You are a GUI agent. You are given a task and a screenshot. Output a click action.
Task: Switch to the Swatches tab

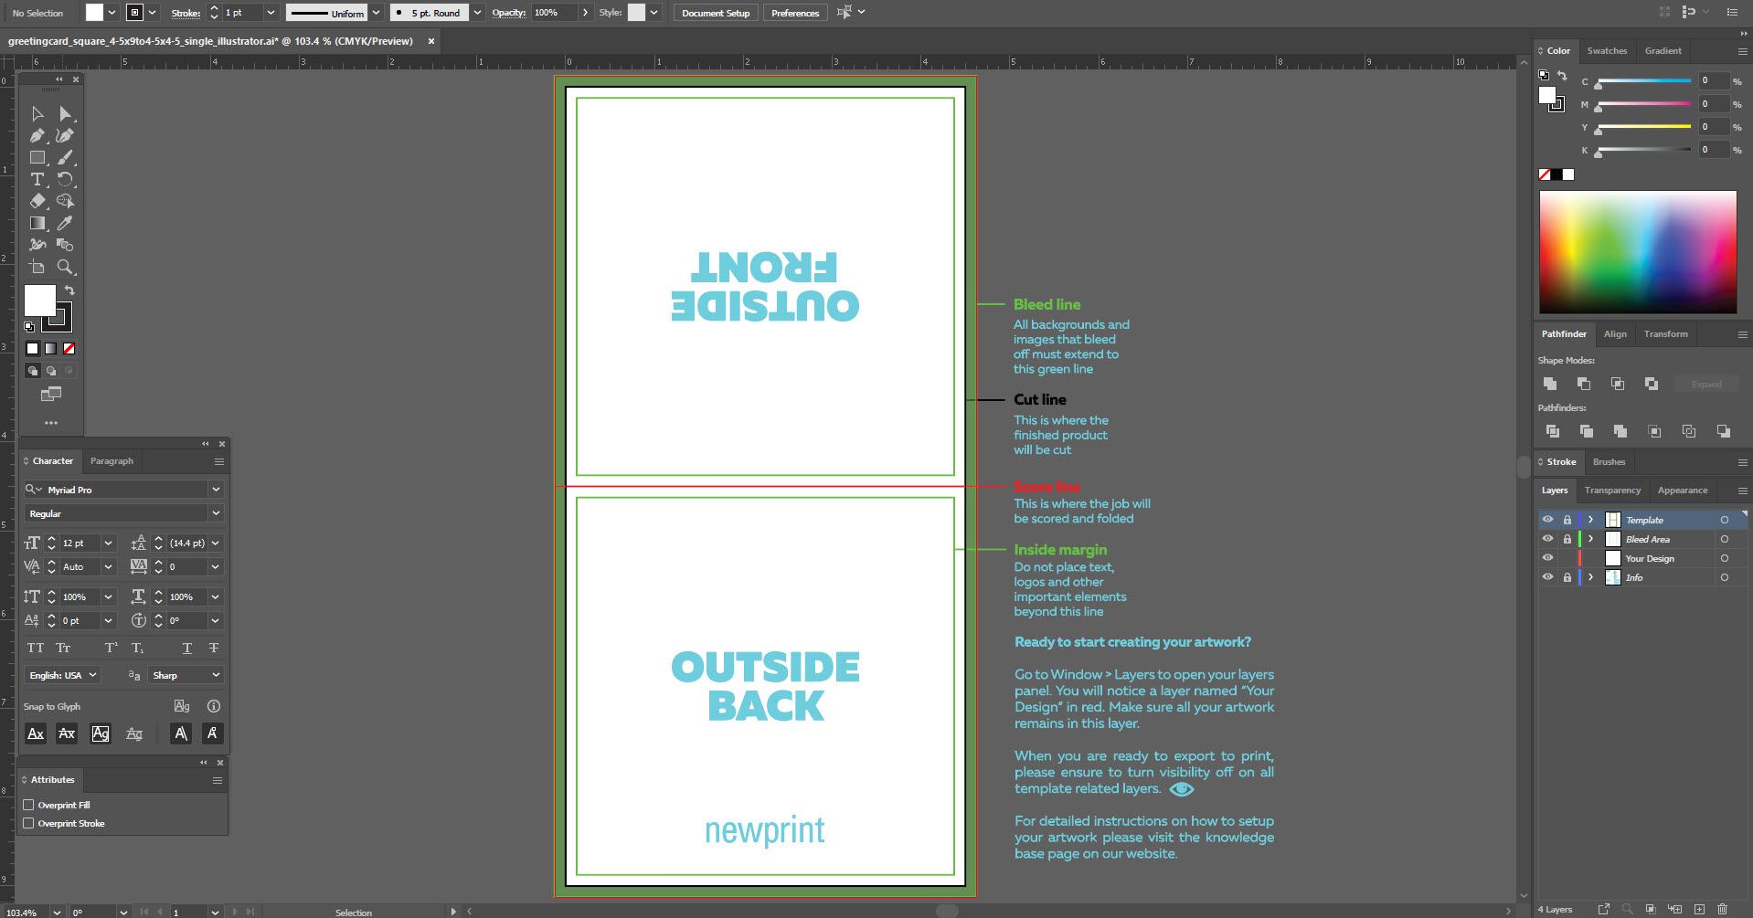1607,50
